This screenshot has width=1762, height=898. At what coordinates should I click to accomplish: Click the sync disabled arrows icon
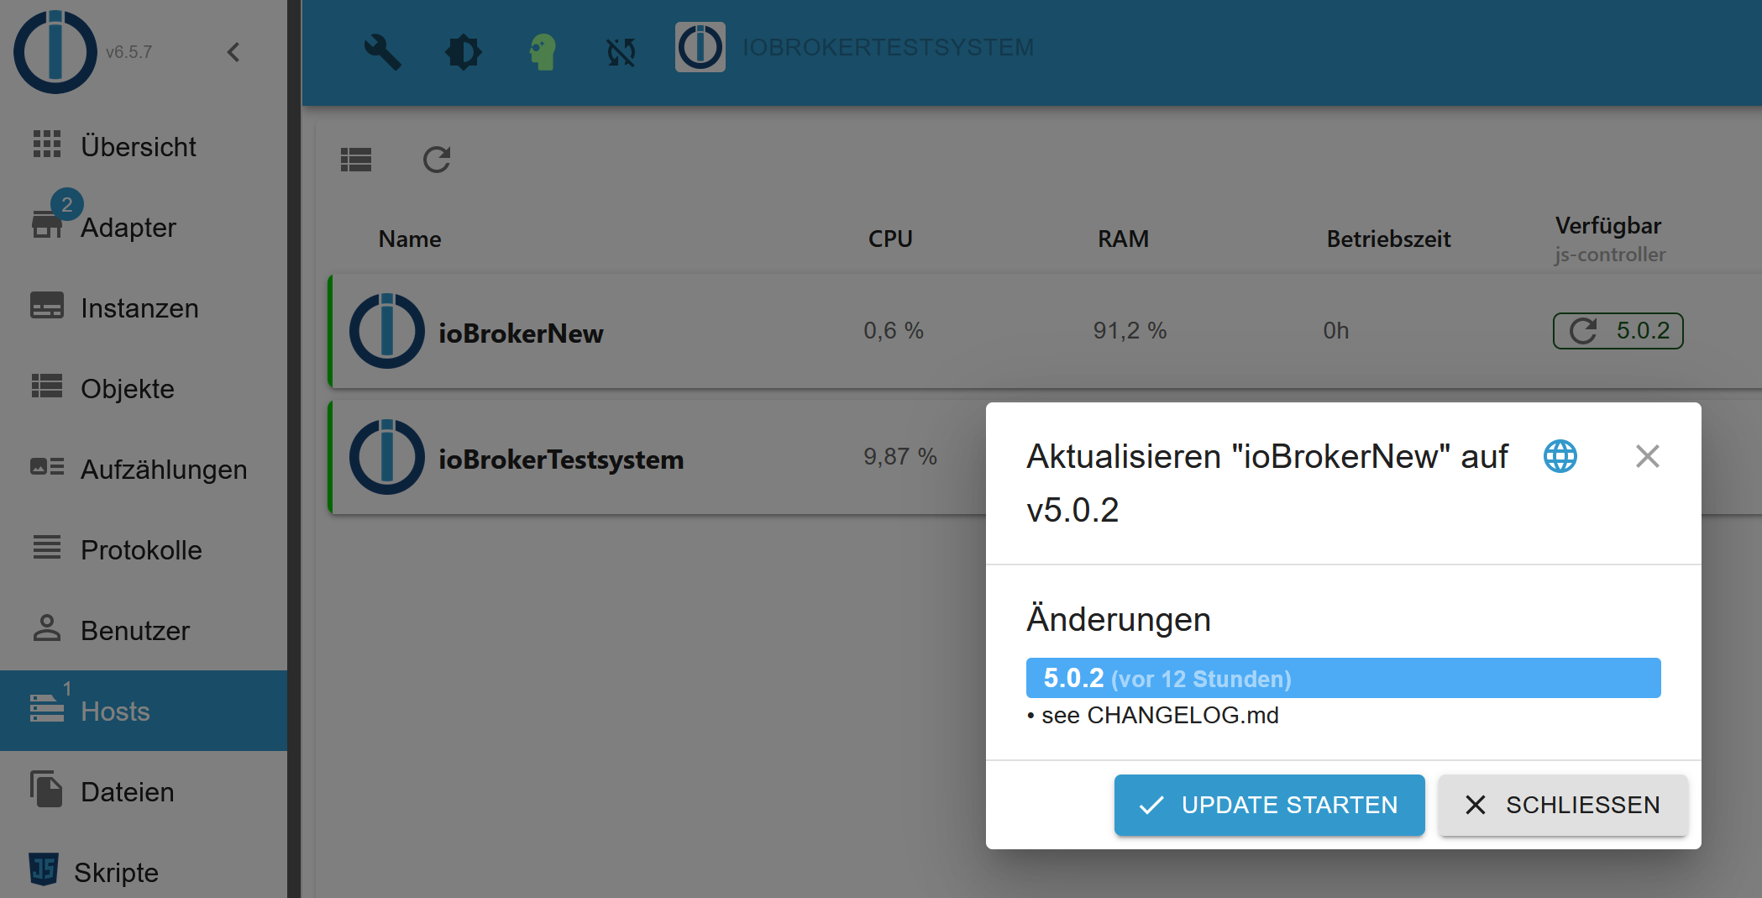point(621,52)
